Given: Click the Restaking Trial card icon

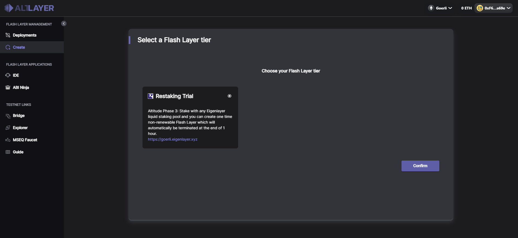Looking at the screenshot, I should pos(151,96).
